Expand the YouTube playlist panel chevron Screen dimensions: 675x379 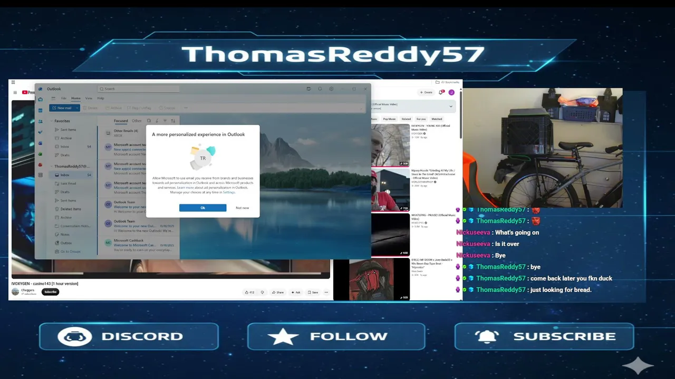(450, 106)
